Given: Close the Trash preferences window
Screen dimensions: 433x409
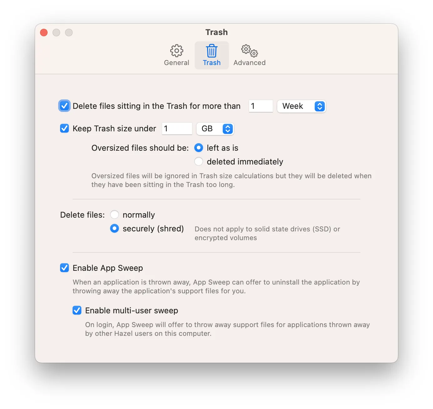Looking at the screenshot, I should [x=44, y=33].
